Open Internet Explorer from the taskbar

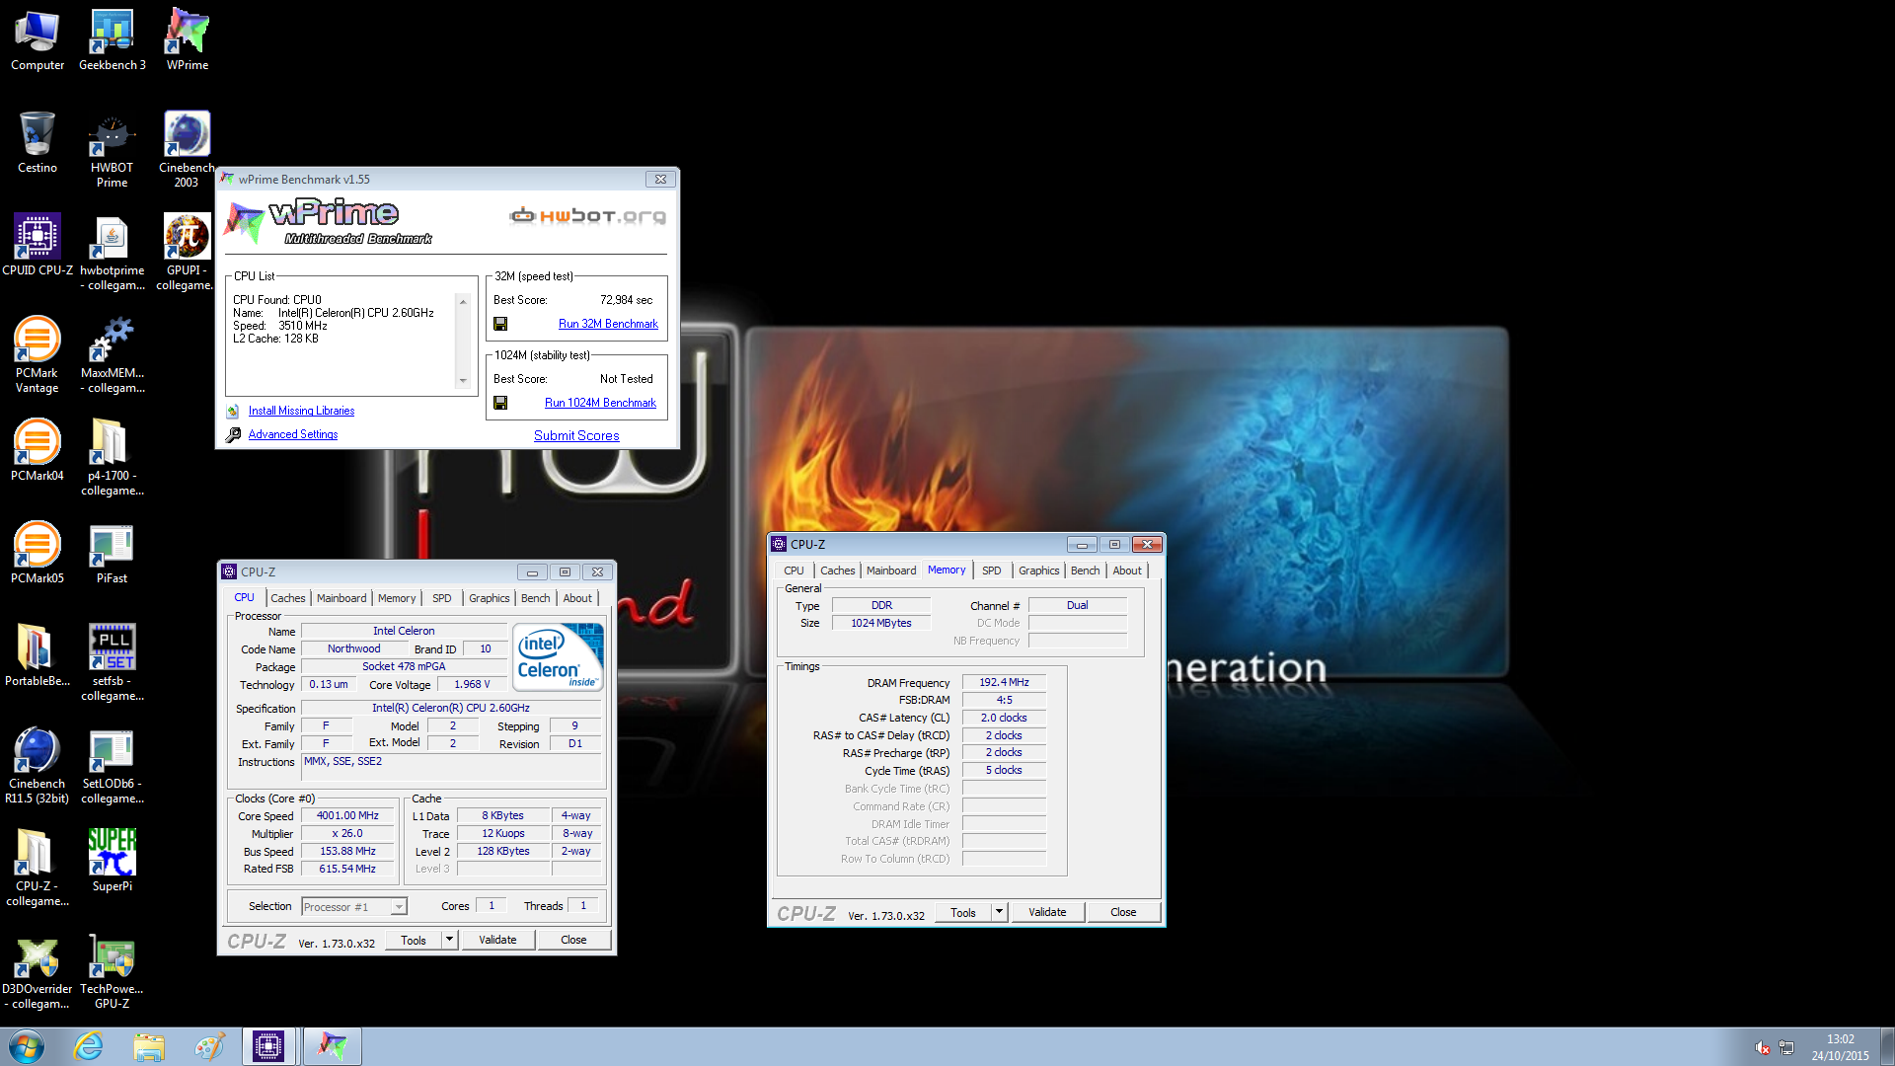point(89,1046)
